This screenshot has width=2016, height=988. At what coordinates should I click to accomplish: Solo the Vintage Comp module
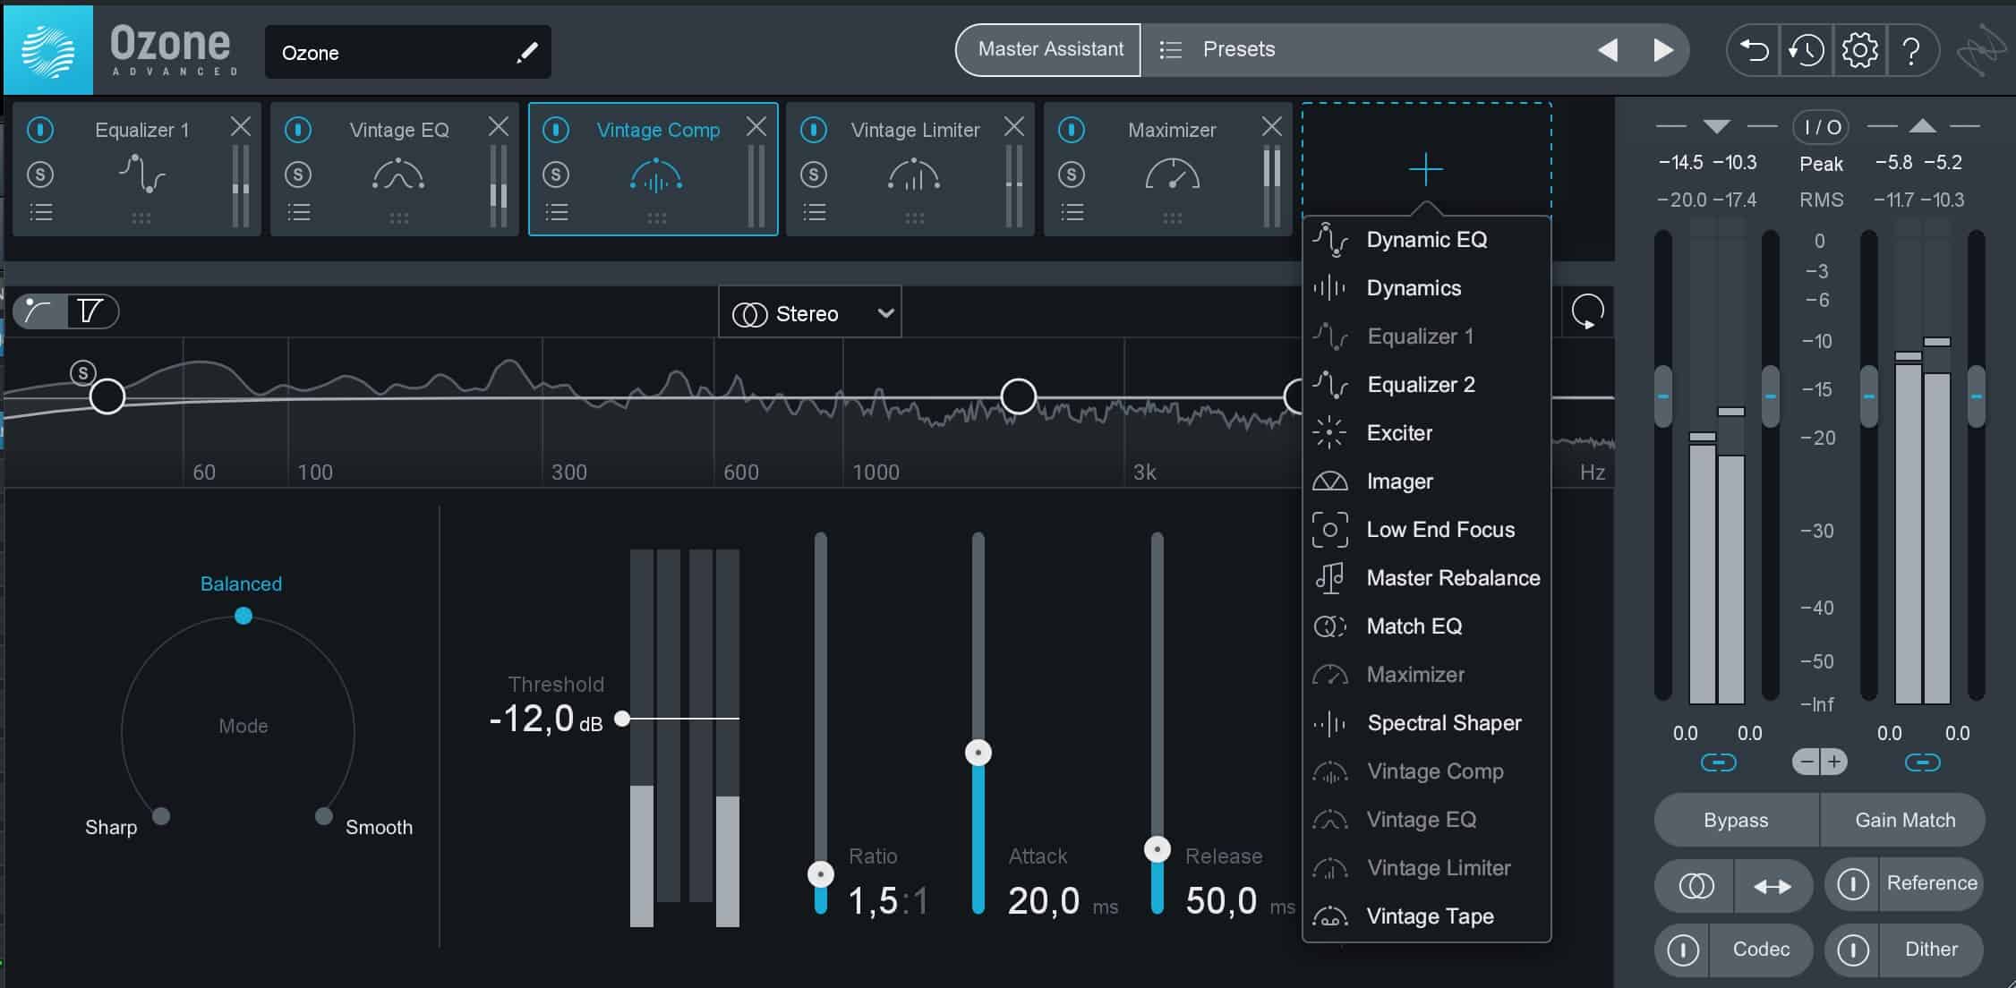tap(556, 174)
